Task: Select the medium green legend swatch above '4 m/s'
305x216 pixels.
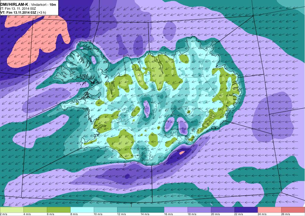Action: 35,210
